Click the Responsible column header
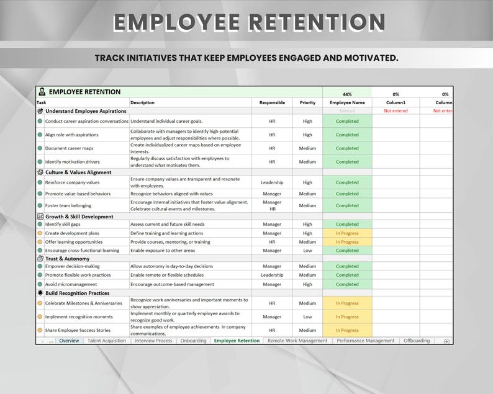 click(x=272, y=102)
